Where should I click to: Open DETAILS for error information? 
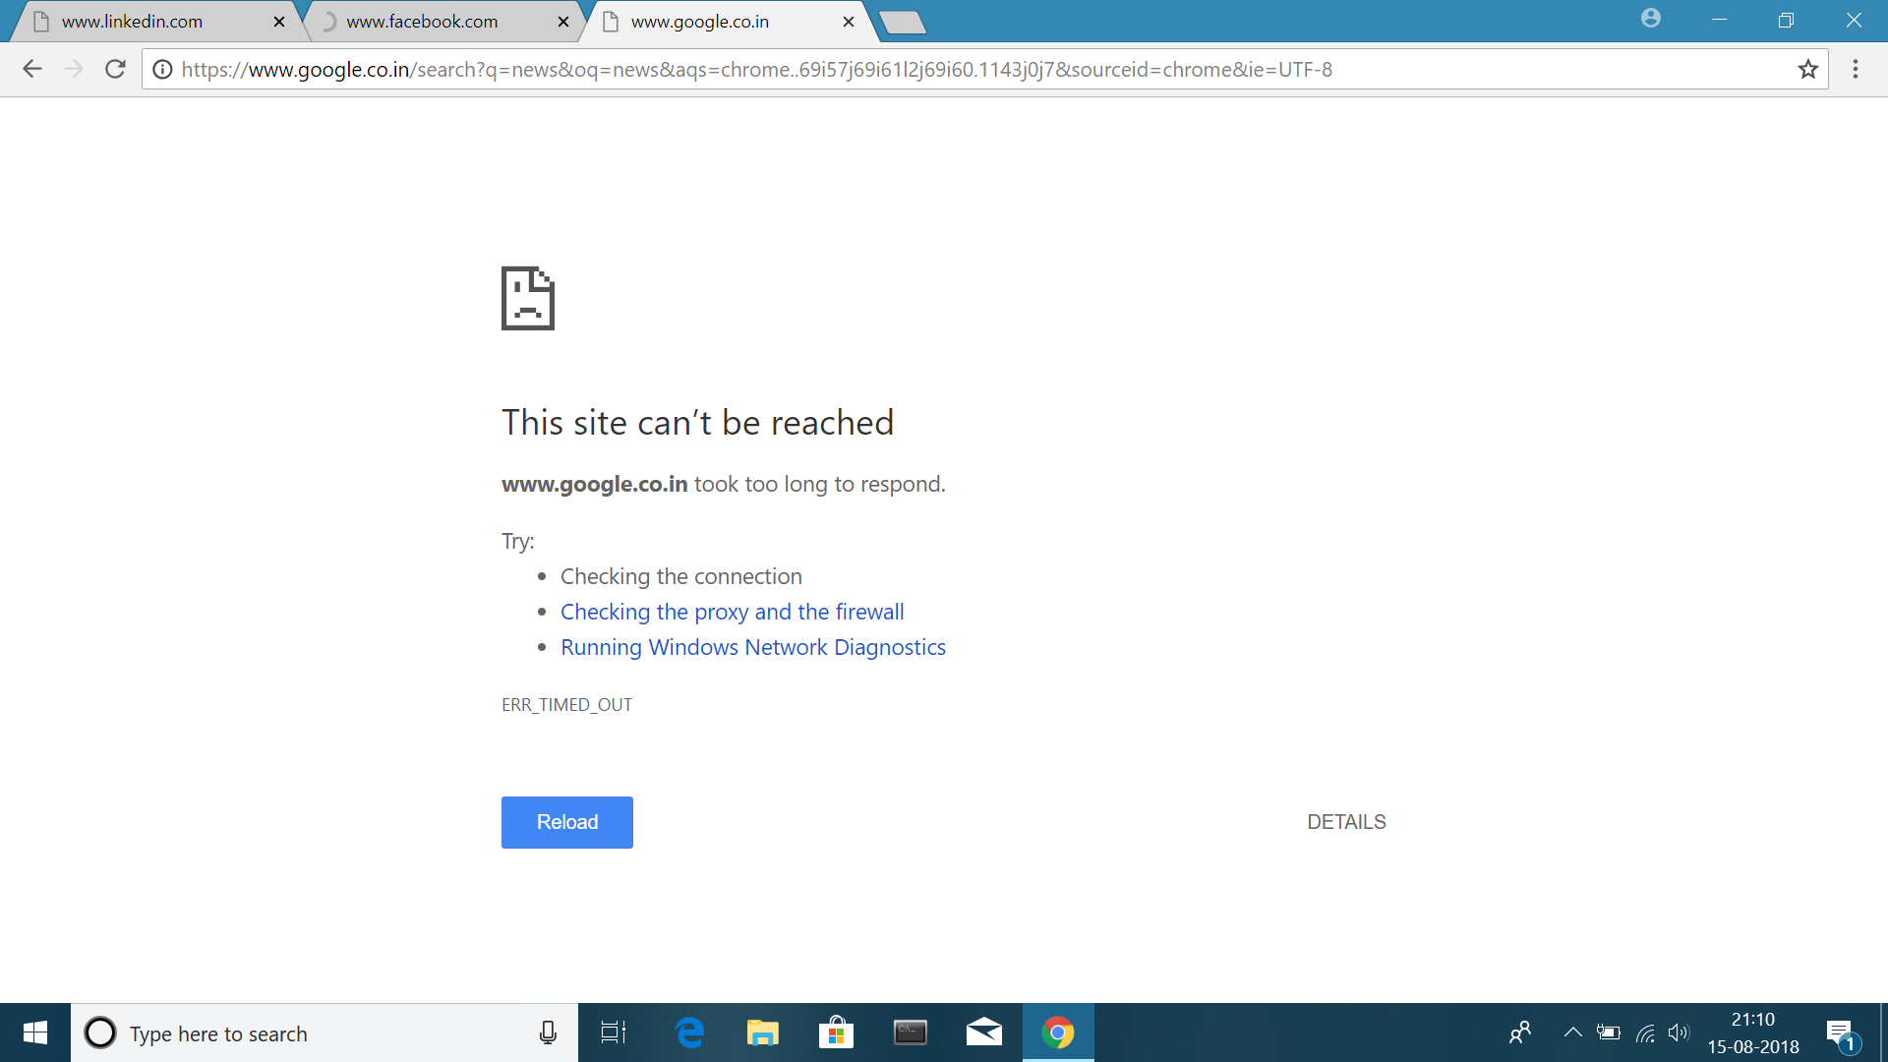click(x=1346, y=821)
